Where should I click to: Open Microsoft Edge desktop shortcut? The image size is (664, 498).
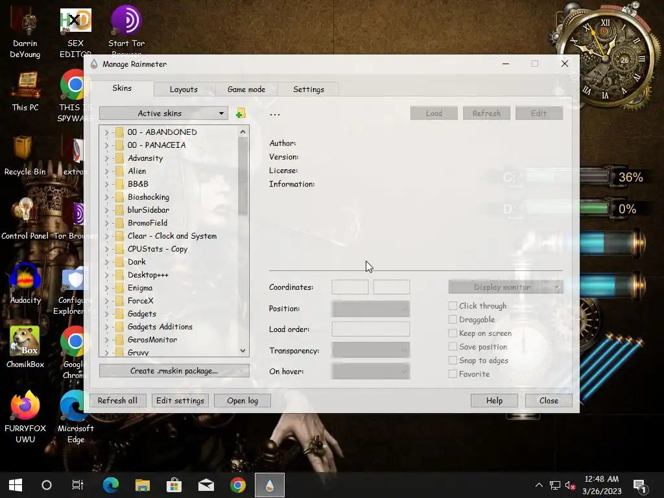(75, 416)
